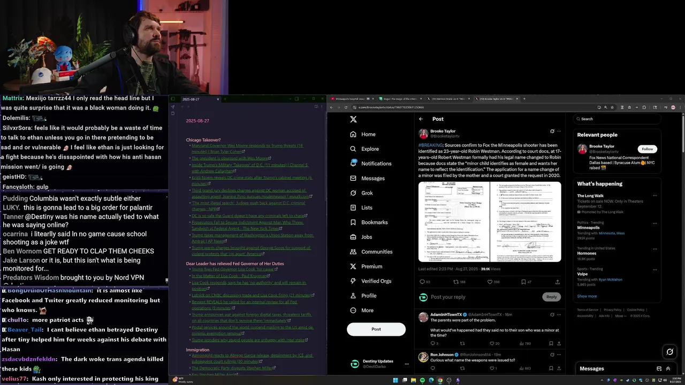This screenshot has width=685, height=385.
Task: Open Chrome from taskbar
Action: point(440,380)
